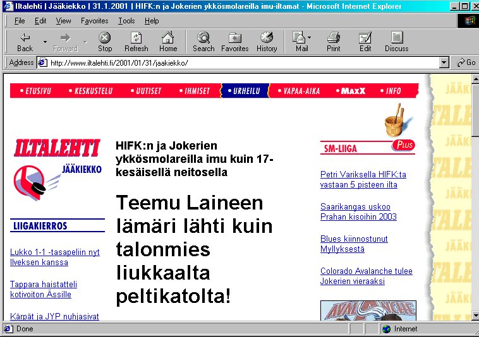Expand the Forward button history dropdown
The height and width of the screenshot is (337, 479).
click(x=85, y=42)
